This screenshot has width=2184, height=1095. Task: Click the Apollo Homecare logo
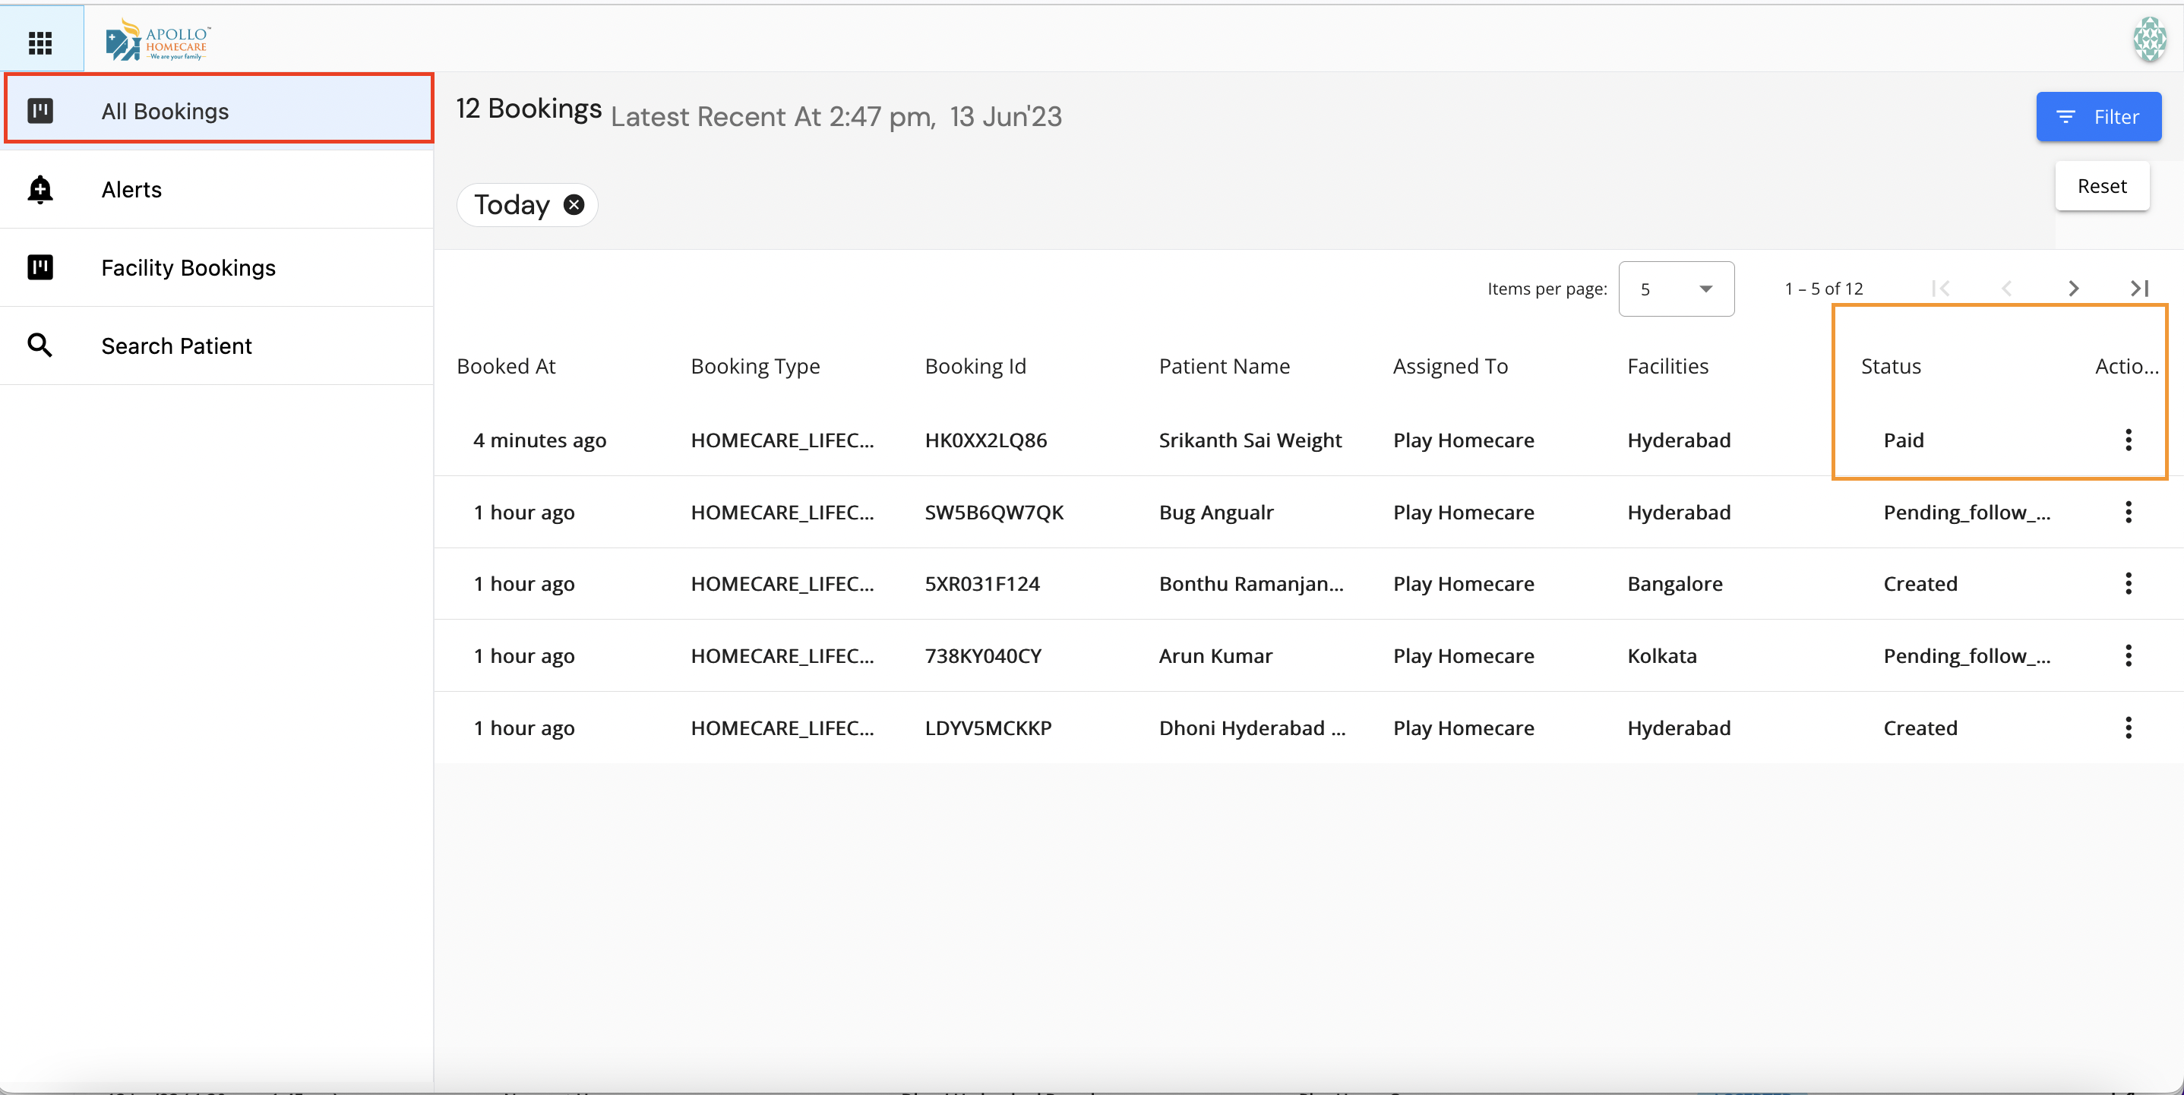pos(158,39)
